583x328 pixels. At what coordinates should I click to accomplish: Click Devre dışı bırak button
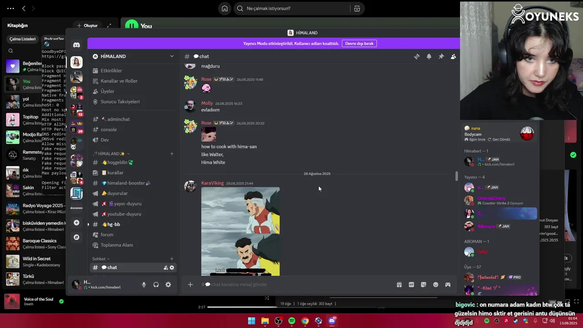[359, 44]
